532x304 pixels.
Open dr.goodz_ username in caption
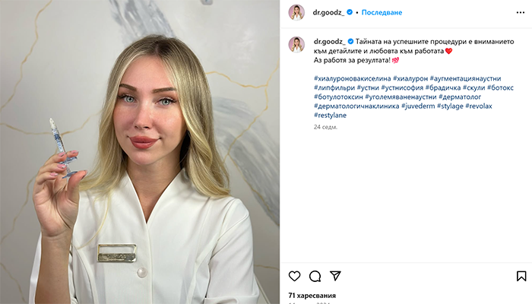[x=329, y=41]
